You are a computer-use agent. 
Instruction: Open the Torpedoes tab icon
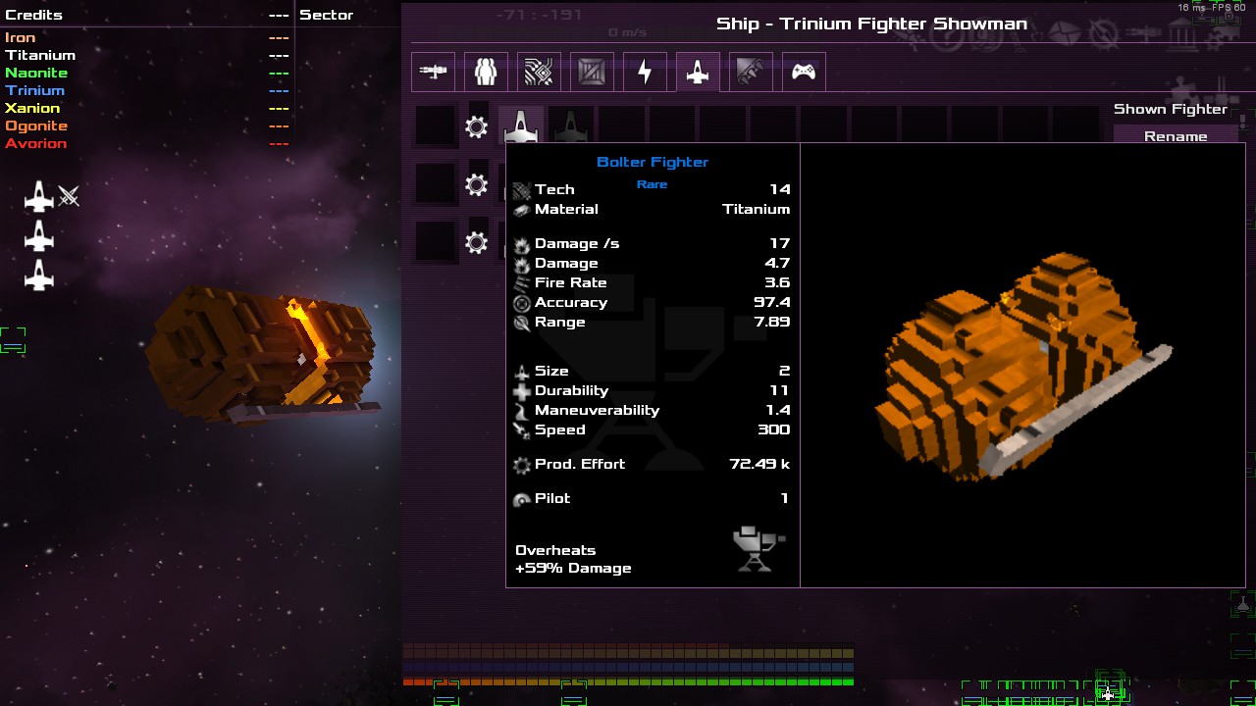coord(751,72)
